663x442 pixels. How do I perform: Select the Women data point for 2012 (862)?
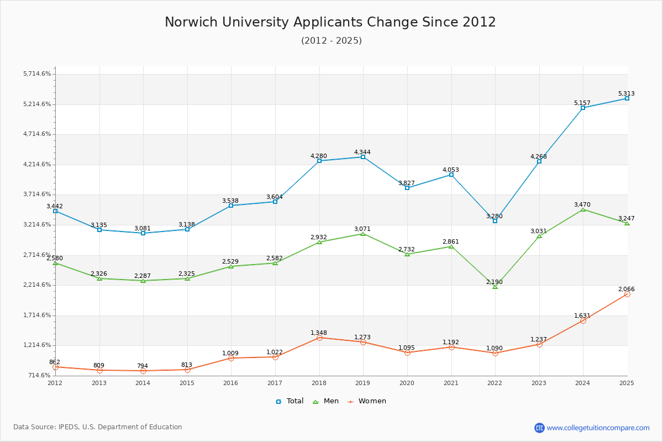[55, 367]
